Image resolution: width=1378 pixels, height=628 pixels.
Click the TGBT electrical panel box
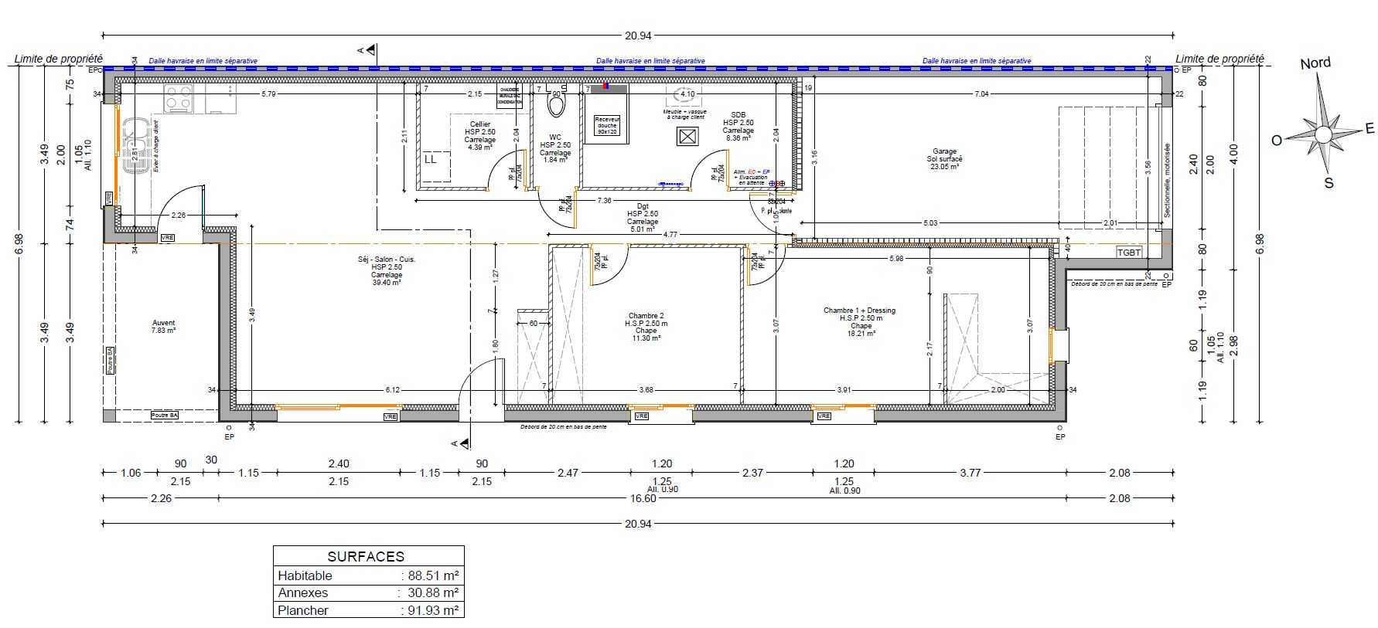pyautogui.click(x=1129, y=253)
